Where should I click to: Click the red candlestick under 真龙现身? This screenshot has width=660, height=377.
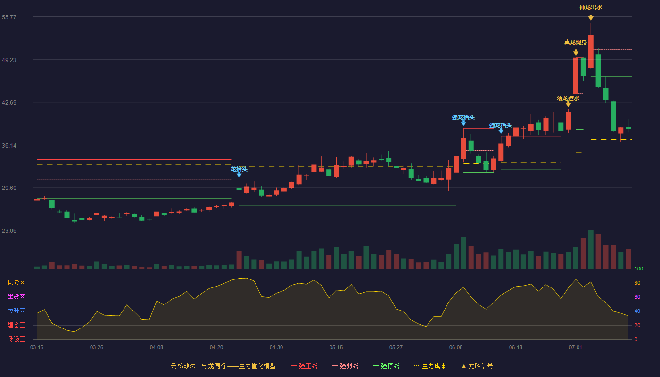click(x=576, y=76)
